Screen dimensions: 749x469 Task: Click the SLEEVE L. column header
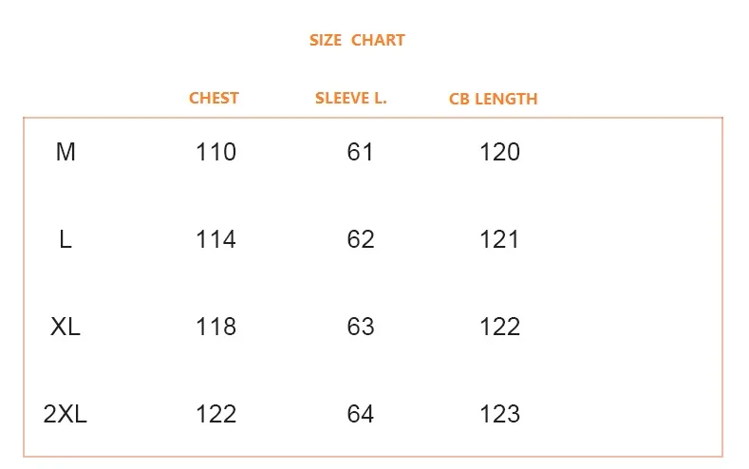pyautogui.click(x=351, y=98)
